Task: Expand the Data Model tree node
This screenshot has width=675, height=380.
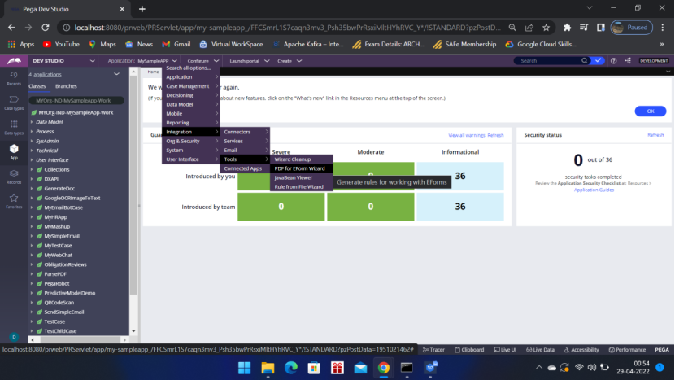Action: click(x=32, y=122)
